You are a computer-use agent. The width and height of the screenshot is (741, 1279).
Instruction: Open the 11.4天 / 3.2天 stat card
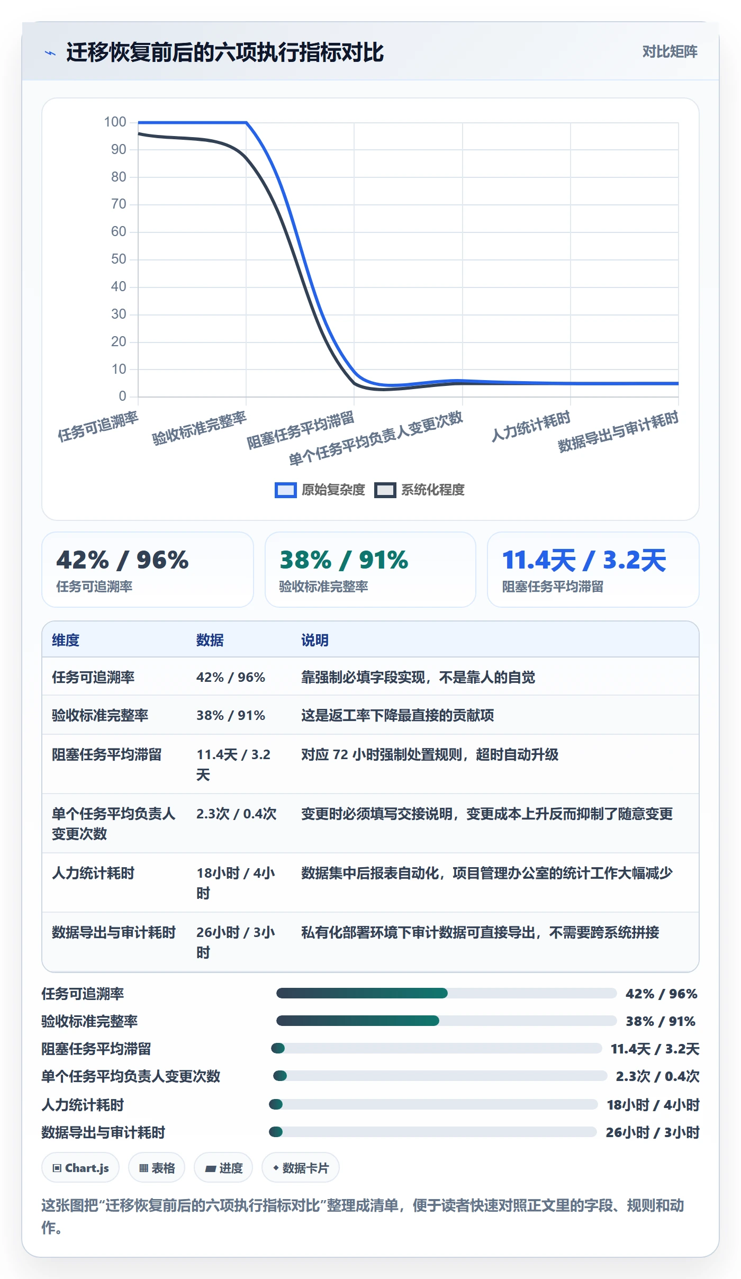tap(593, 570)
